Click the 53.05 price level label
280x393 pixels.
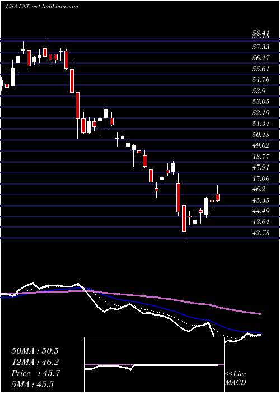(x=261, y=102)
